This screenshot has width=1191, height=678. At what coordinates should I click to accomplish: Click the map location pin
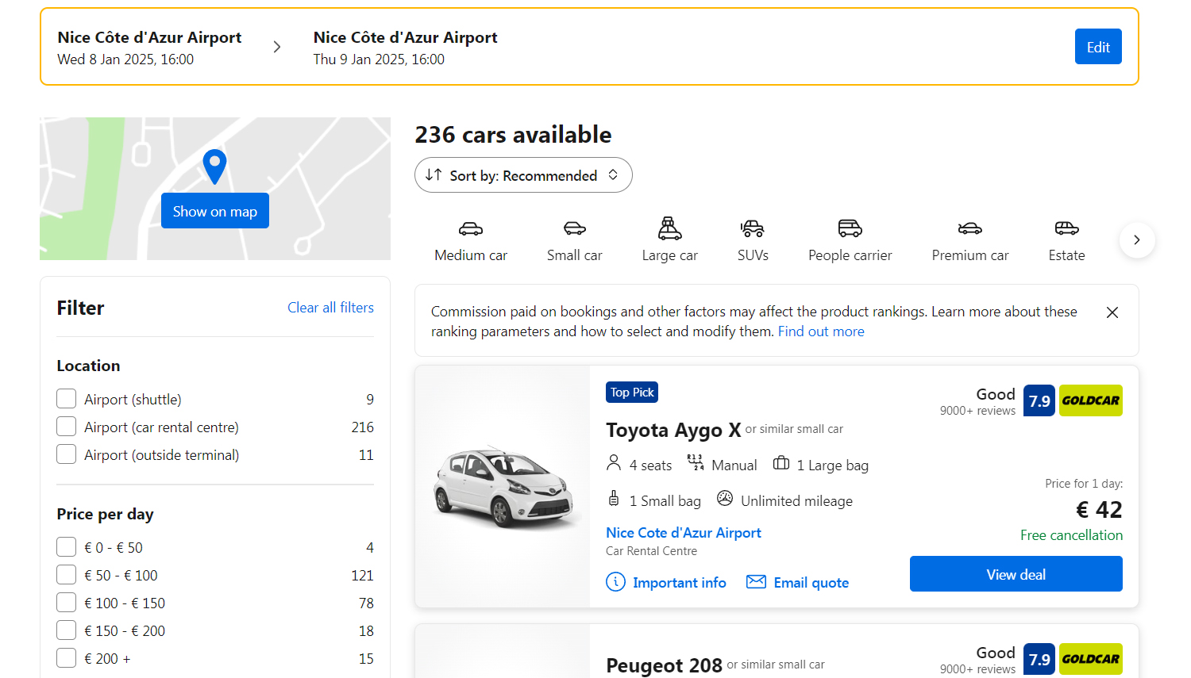pos(214,166)
